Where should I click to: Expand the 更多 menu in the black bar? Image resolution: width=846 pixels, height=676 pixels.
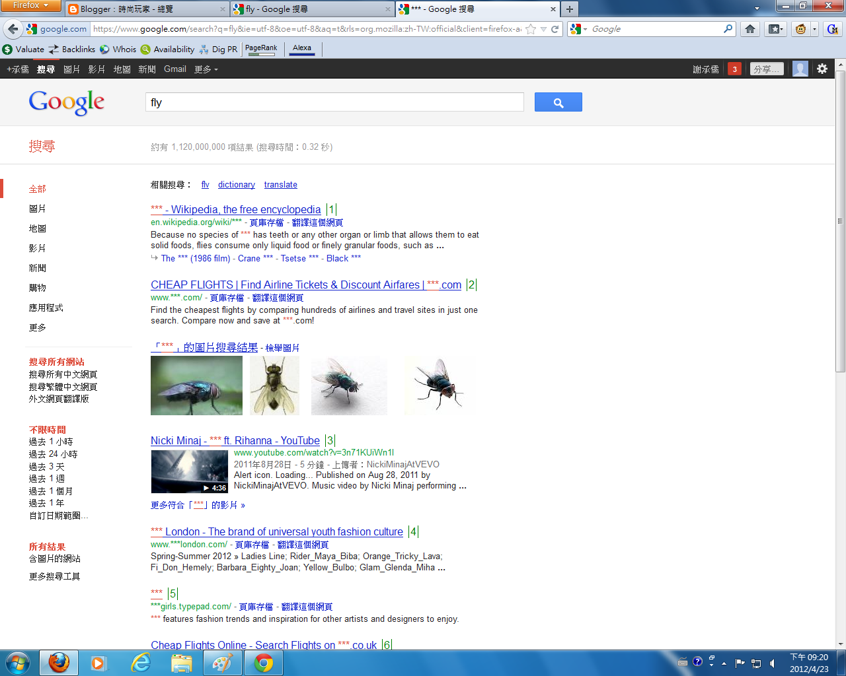click(206, 69)
